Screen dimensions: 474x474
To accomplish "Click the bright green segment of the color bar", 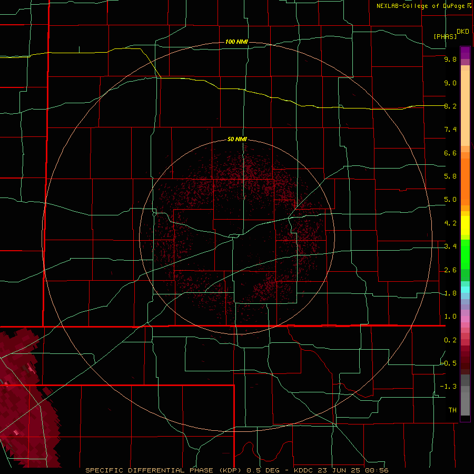I will (465, 255).
